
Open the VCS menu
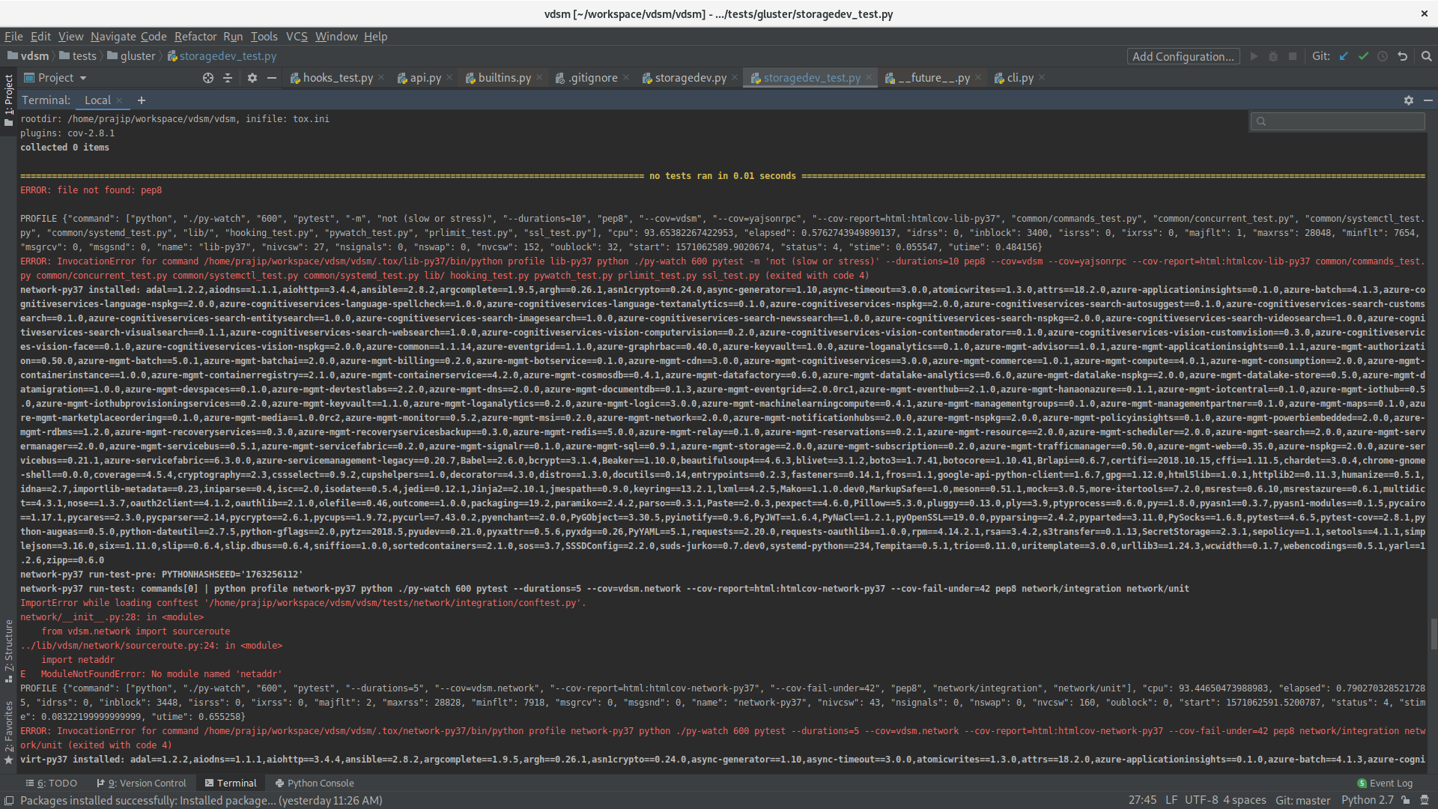pos(297,36)
